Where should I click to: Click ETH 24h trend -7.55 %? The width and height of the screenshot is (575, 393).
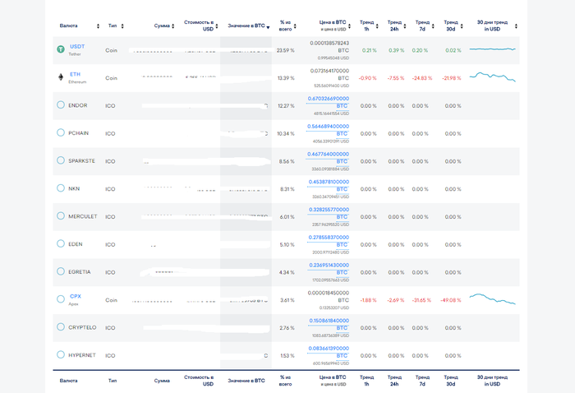click(x=396, y=78)
